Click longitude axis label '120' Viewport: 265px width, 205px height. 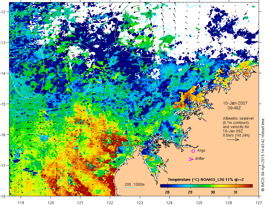[x=51, y=203]
